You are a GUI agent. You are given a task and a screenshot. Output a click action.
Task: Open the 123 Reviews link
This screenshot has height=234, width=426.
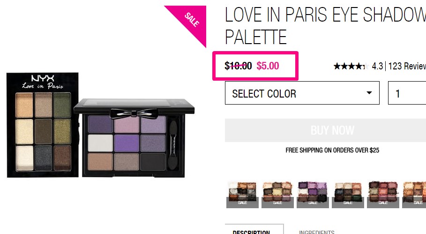click(407, 66)
